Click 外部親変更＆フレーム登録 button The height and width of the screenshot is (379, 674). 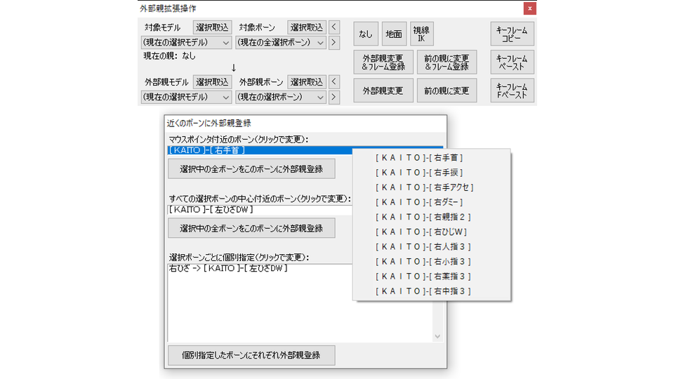tap(383, 62)
